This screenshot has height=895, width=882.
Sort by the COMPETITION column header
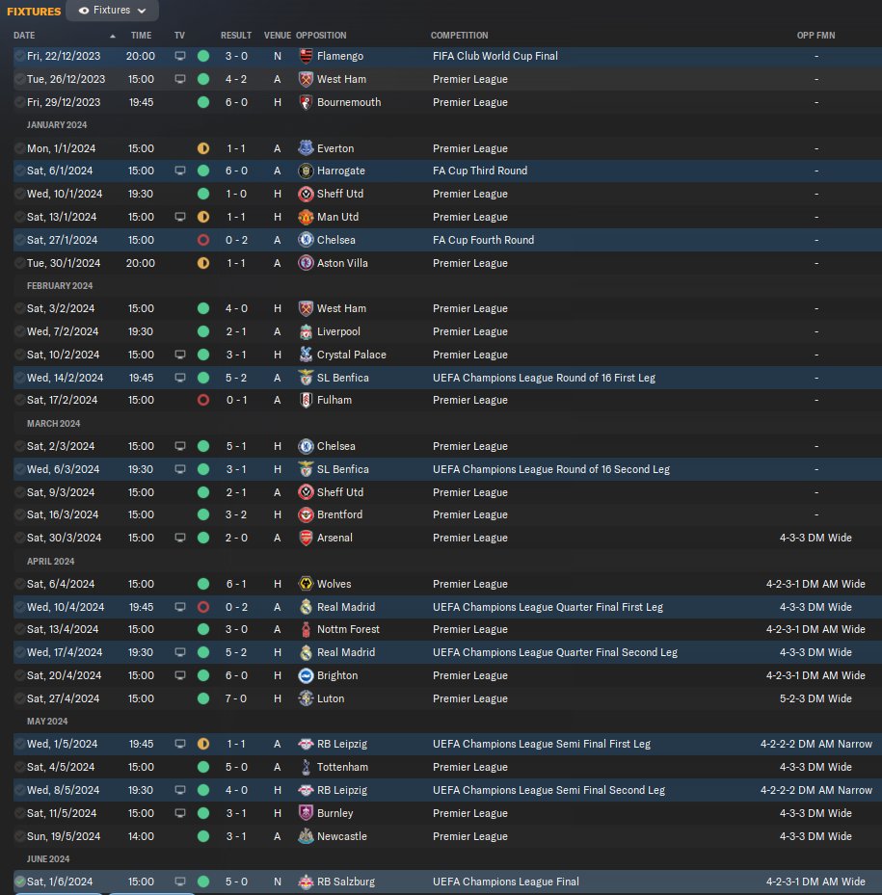(459, 36)
